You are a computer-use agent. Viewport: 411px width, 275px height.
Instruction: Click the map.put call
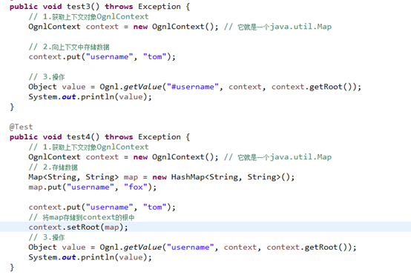(x=92, y=187)
